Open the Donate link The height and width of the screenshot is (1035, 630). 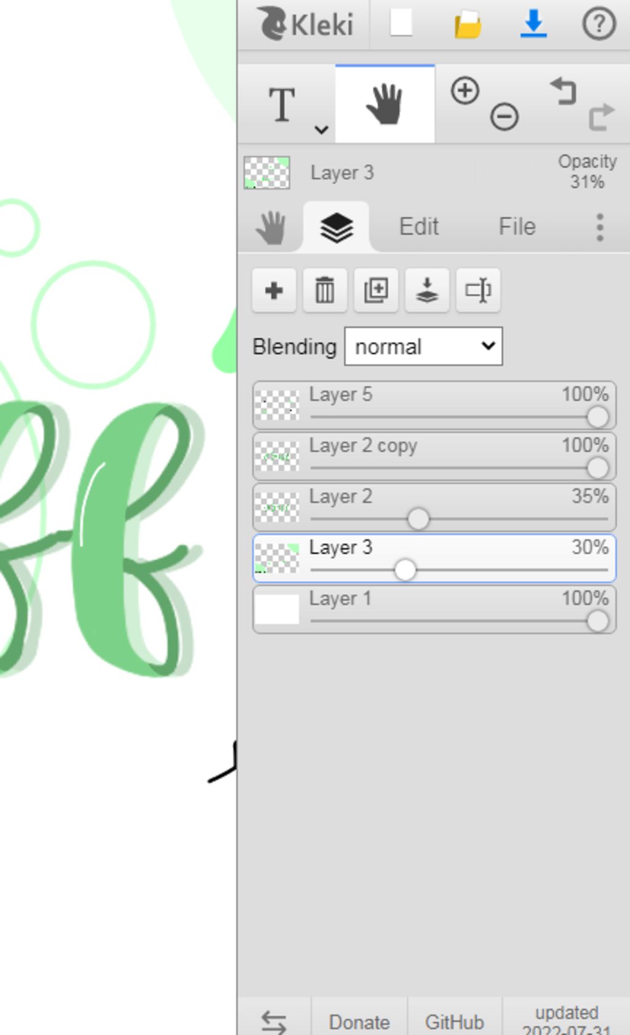pyautogui.click(x=359, y=1021)
